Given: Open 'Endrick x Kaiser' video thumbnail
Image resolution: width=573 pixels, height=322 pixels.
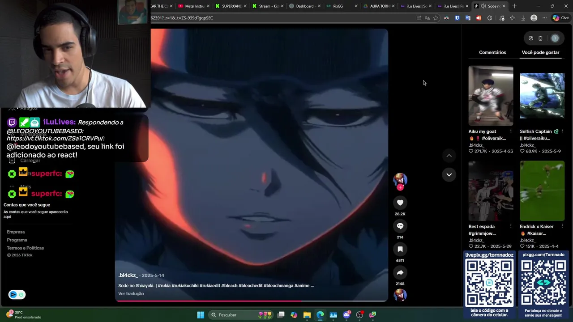Looking at the screenshot, I should pyautogui.click(x=542, y=191).
